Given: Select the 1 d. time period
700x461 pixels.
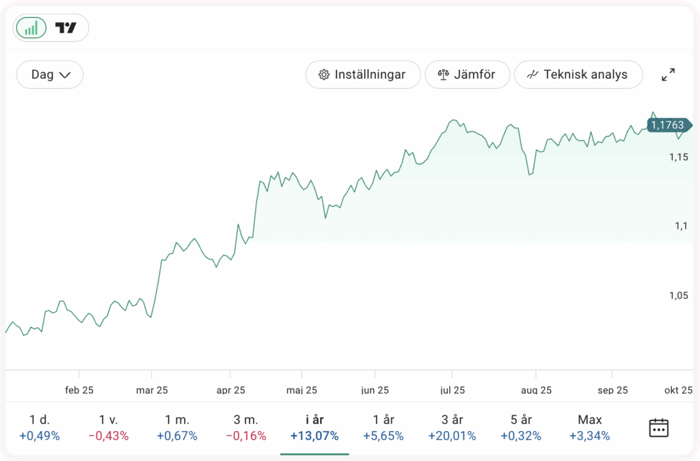Looking at the screenshot, I should click(40, 428).
